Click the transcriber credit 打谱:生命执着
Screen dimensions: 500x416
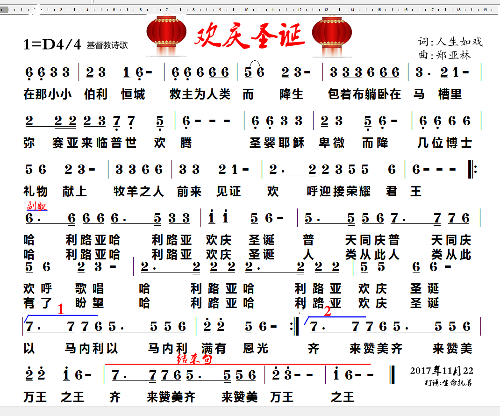(x=448, y=382)
